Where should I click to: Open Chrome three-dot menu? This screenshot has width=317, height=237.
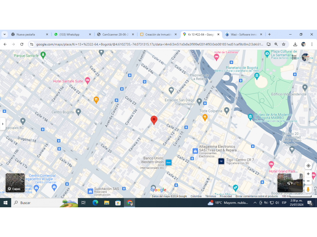point(312,44)
